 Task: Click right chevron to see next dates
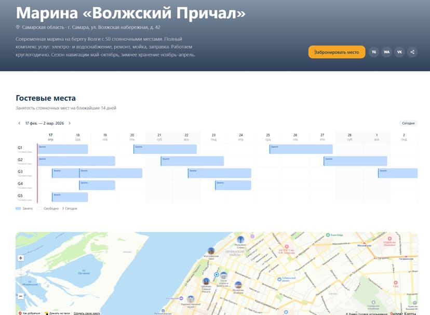coord(69,123)
